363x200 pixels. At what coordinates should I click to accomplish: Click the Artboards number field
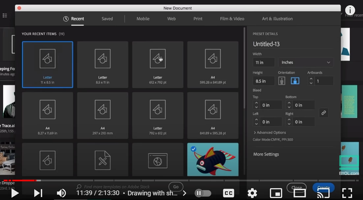(x=324, y=81)
